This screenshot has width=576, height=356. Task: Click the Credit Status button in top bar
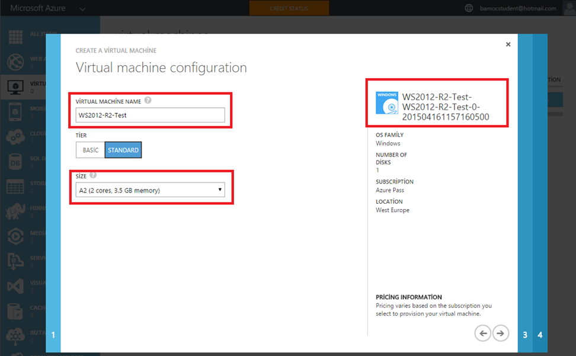point(289,8)
